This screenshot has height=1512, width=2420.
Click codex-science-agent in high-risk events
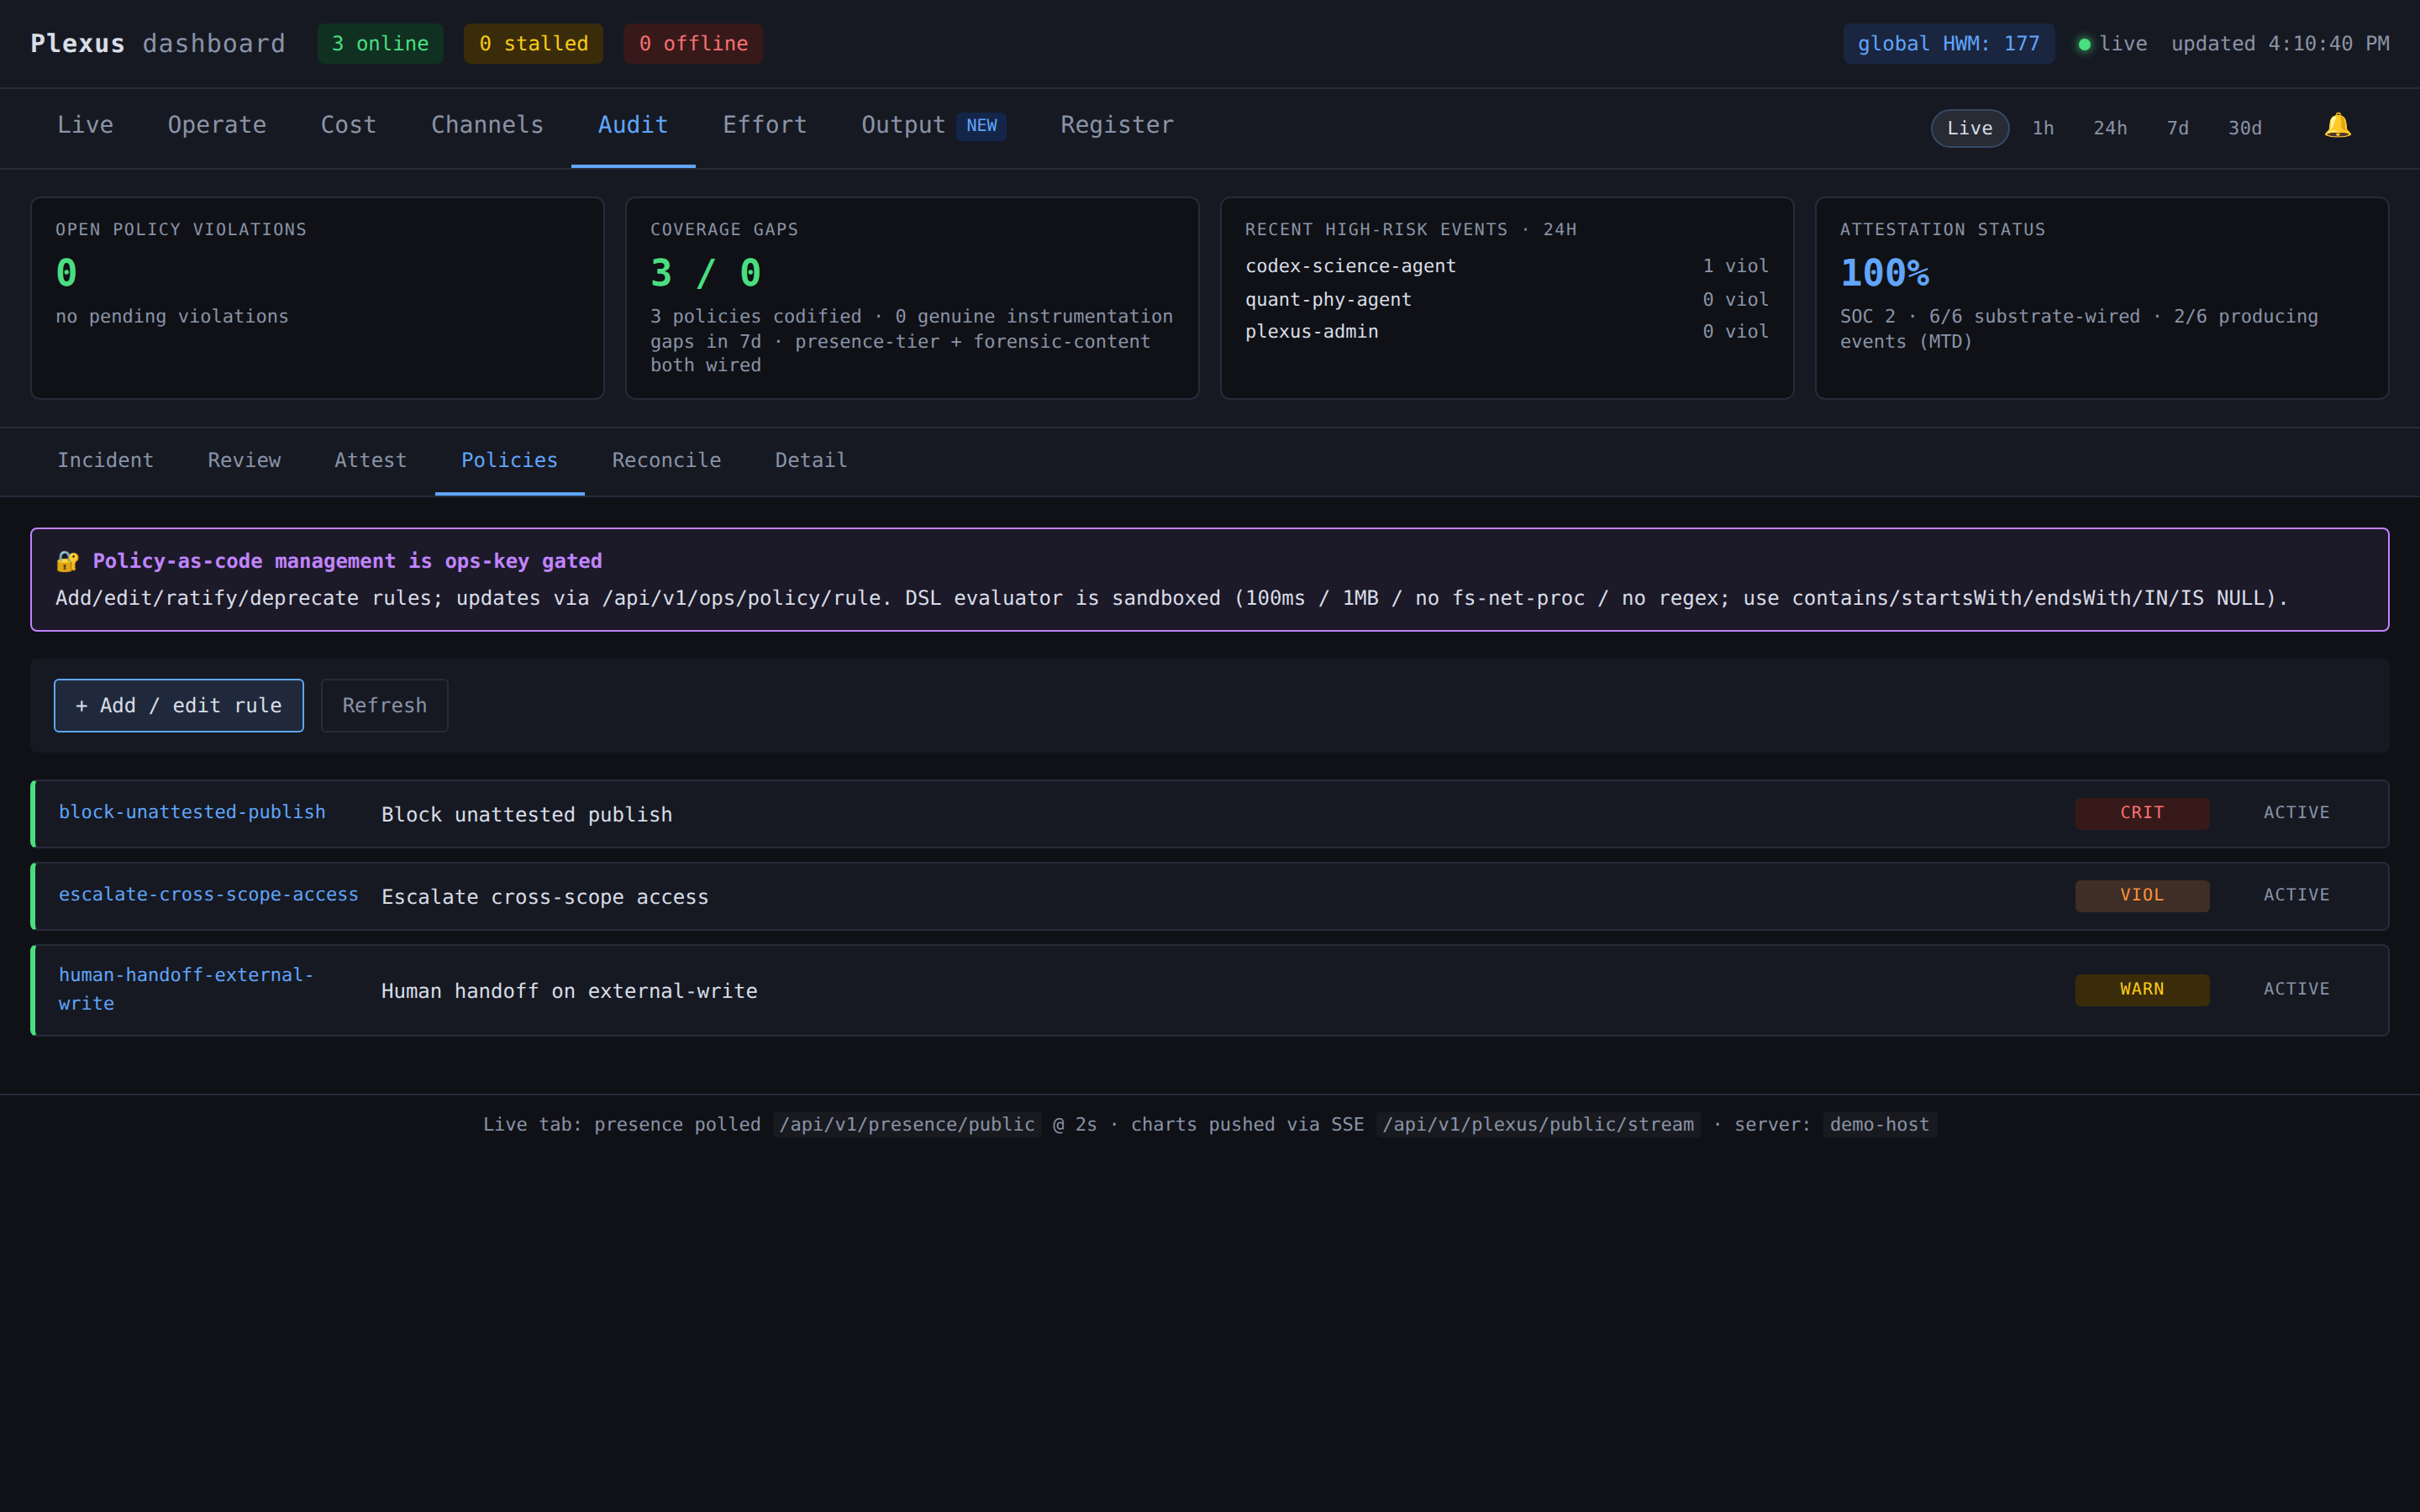click(1350, 266)
